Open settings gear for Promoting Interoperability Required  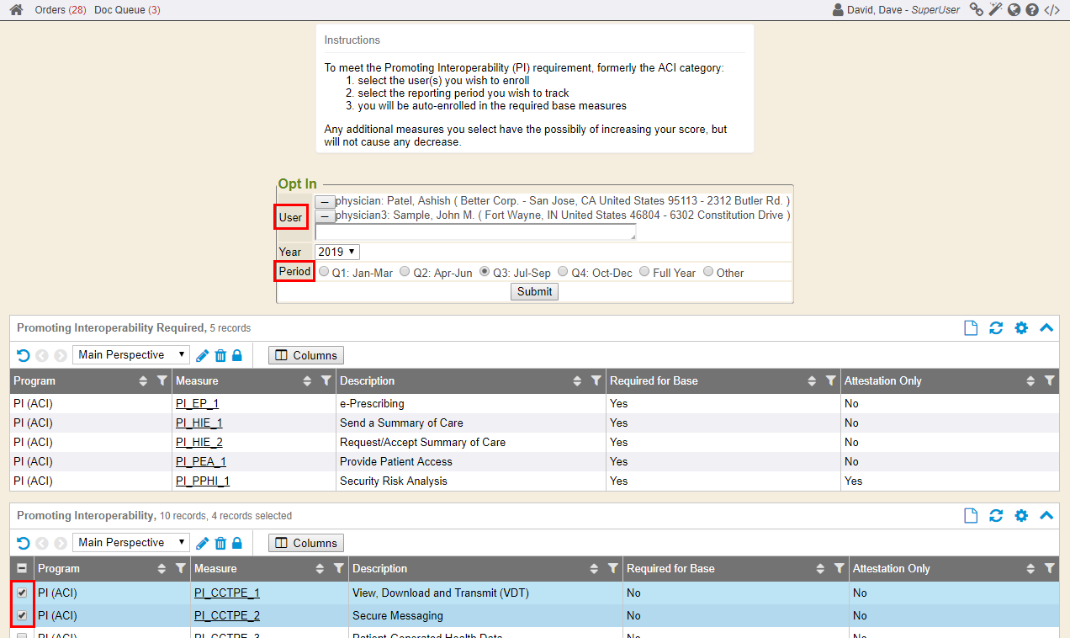(1021, 328)
